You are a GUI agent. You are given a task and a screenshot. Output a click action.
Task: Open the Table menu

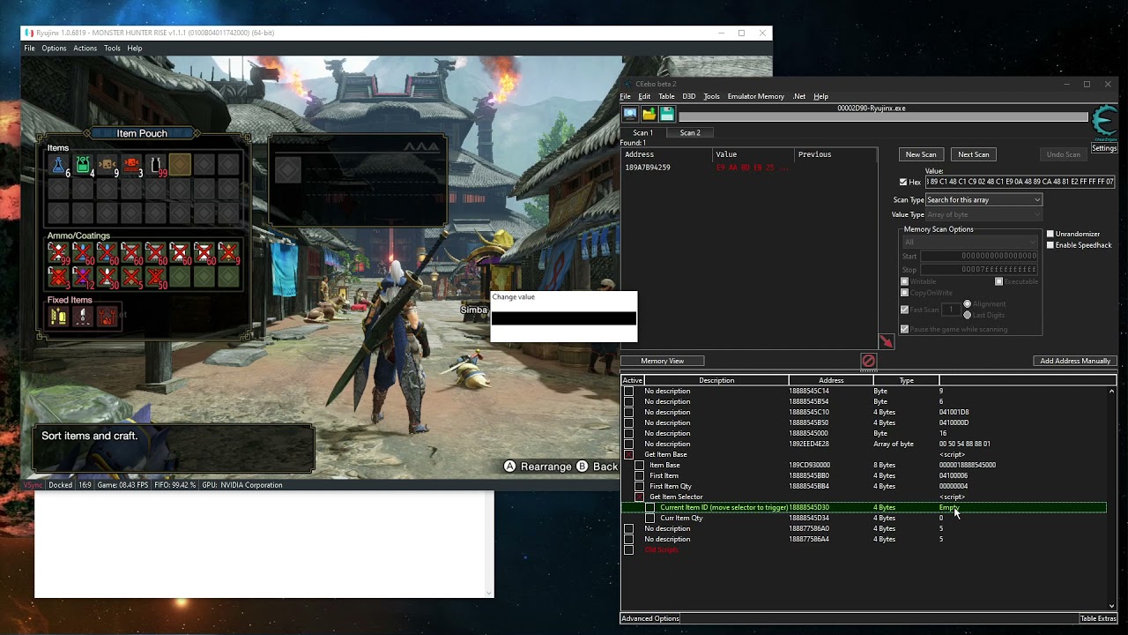coord(666,96)
